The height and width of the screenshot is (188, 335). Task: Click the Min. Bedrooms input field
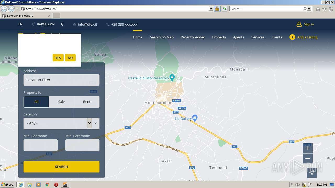point(41,145)
